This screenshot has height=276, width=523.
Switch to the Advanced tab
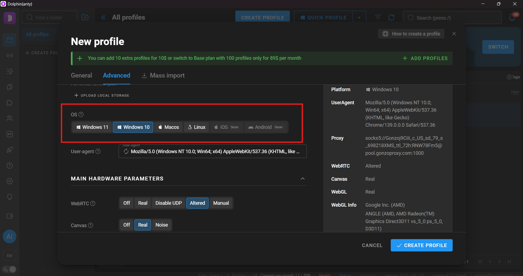click(116, 76)
